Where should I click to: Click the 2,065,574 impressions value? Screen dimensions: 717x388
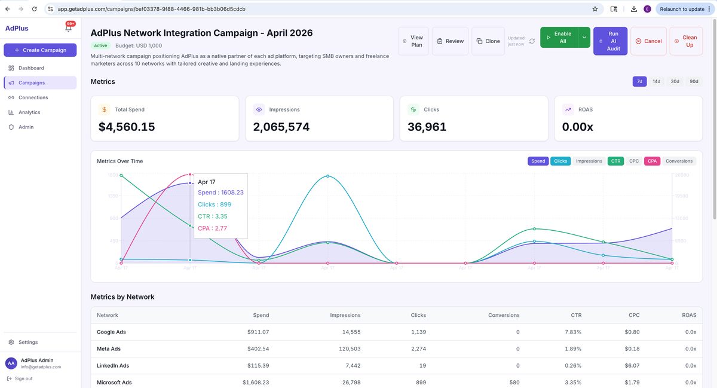pos(281,127)
